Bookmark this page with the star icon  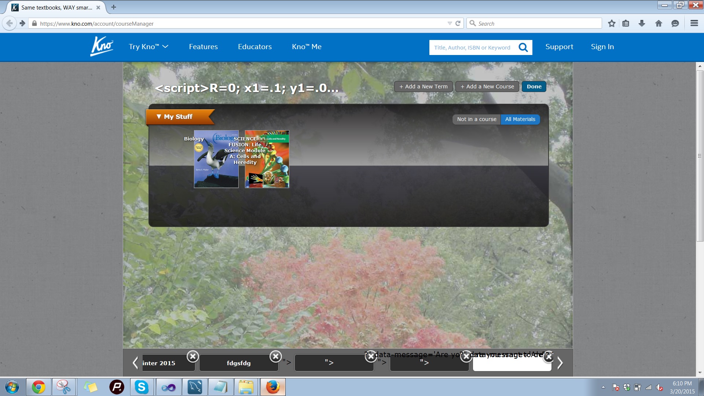(x=612, y=23)
